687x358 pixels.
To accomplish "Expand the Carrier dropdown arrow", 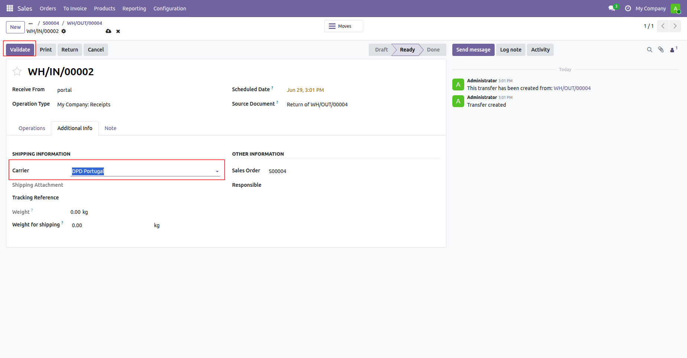I will click(x=217, y=171).
